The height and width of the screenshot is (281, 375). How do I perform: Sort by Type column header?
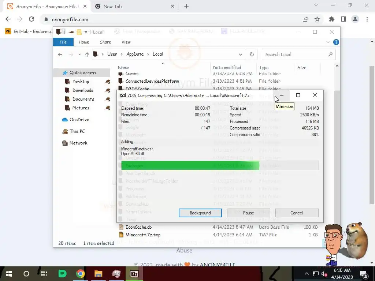click(264, 68)
